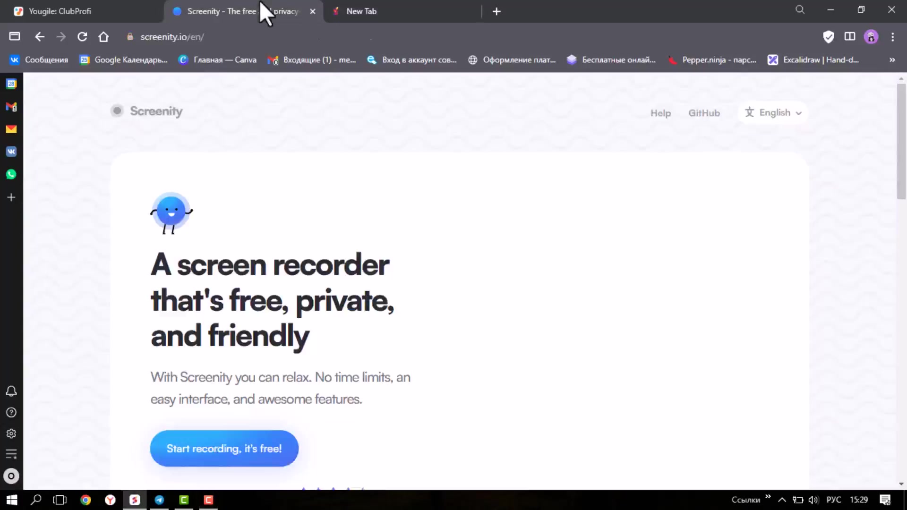Switch to the New Tab tab
Image resolution: width=907 pixels, height=510 pixels.
361,11
